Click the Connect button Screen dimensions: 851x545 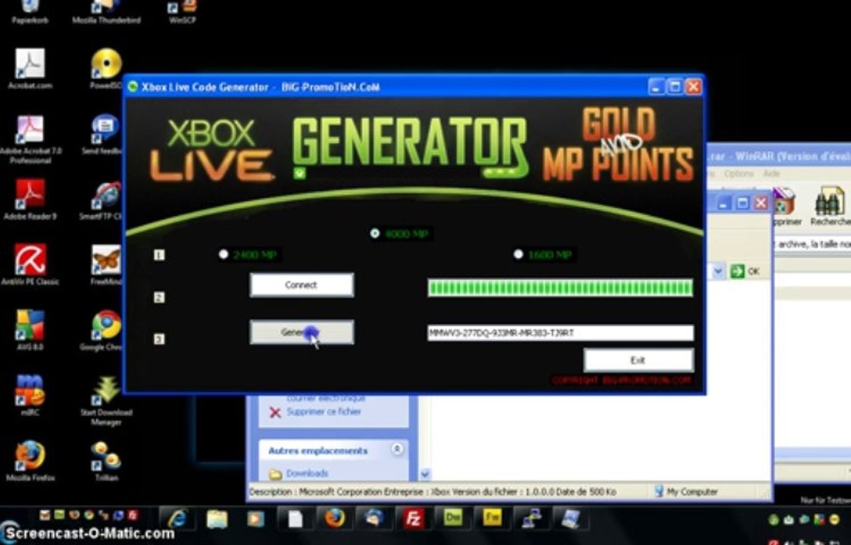tap(302, 285)
